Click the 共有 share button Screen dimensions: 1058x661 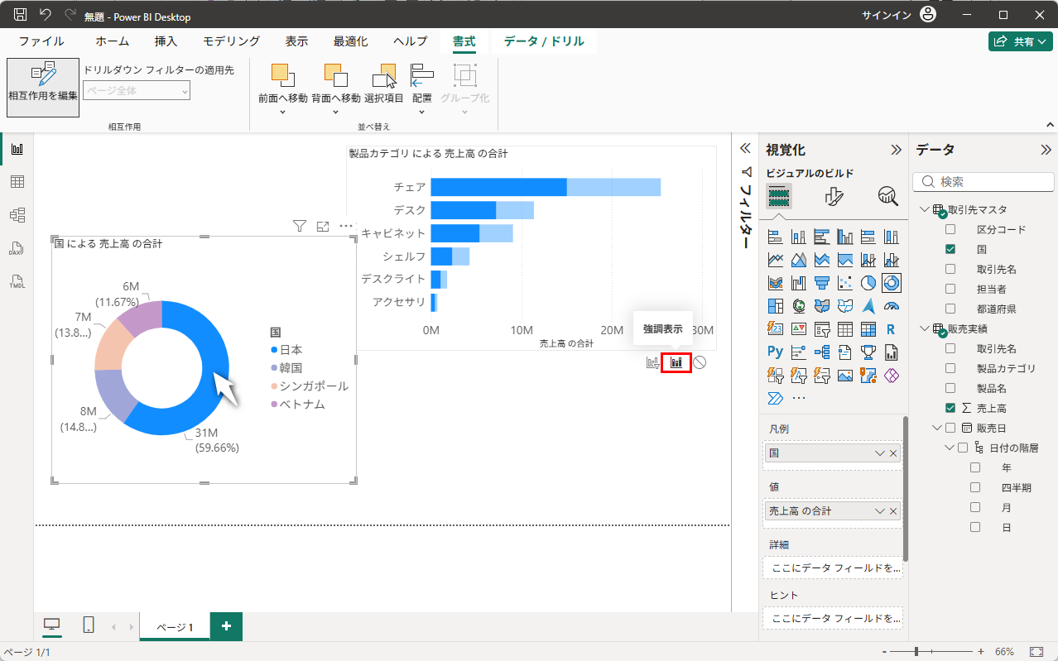(1021, 41)
